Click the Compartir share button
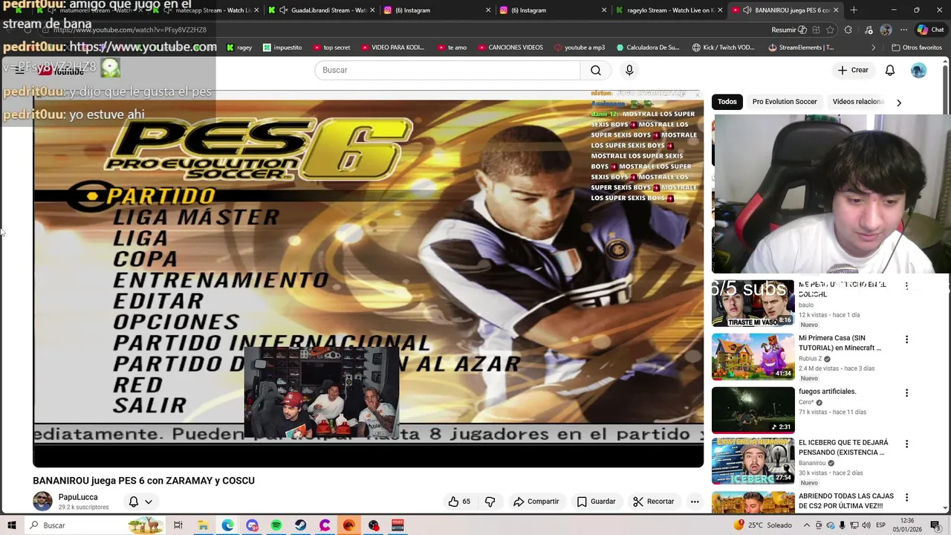 [x=536, y=502]
